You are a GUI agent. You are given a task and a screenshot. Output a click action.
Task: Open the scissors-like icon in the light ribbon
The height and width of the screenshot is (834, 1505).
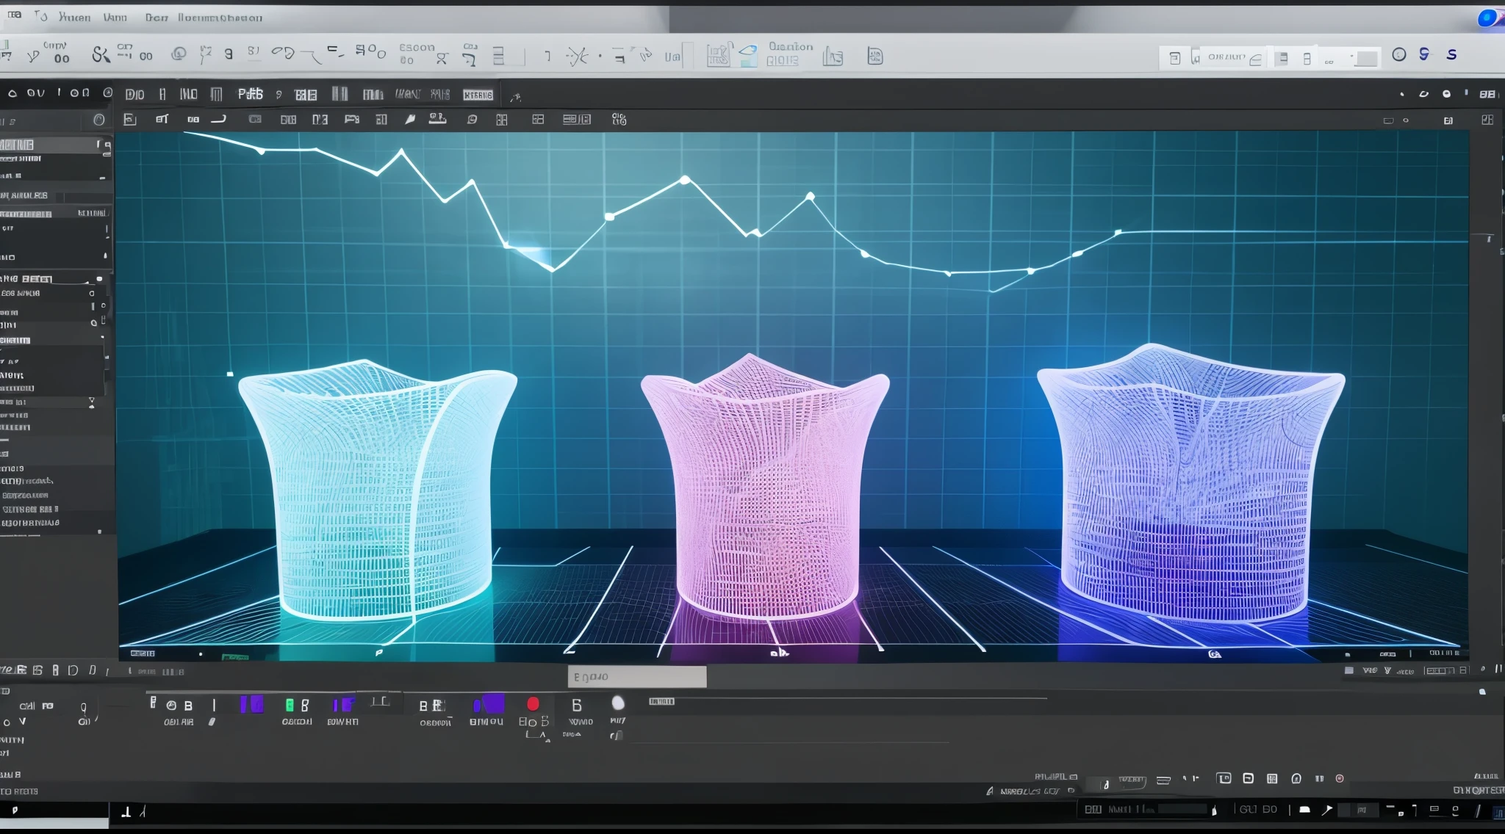100,54
